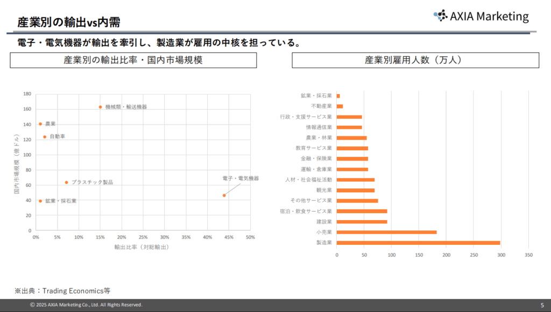Click the 産業別雇用人数（万人） title box
The height and width of the screenshot is (312, 551).
[415, 61]
